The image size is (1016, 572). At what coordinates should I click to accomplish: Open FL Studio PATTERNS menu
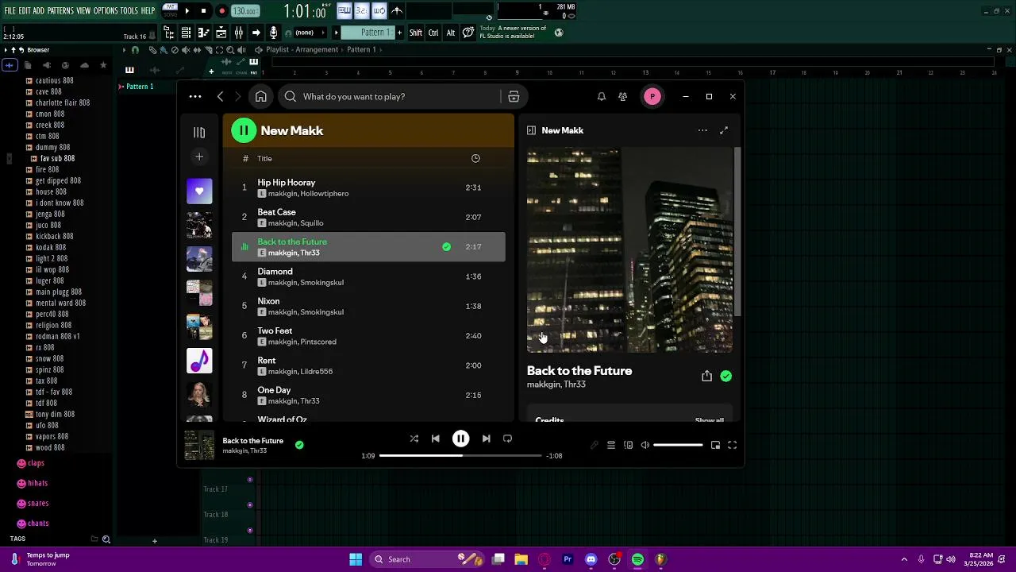point(60,10)
